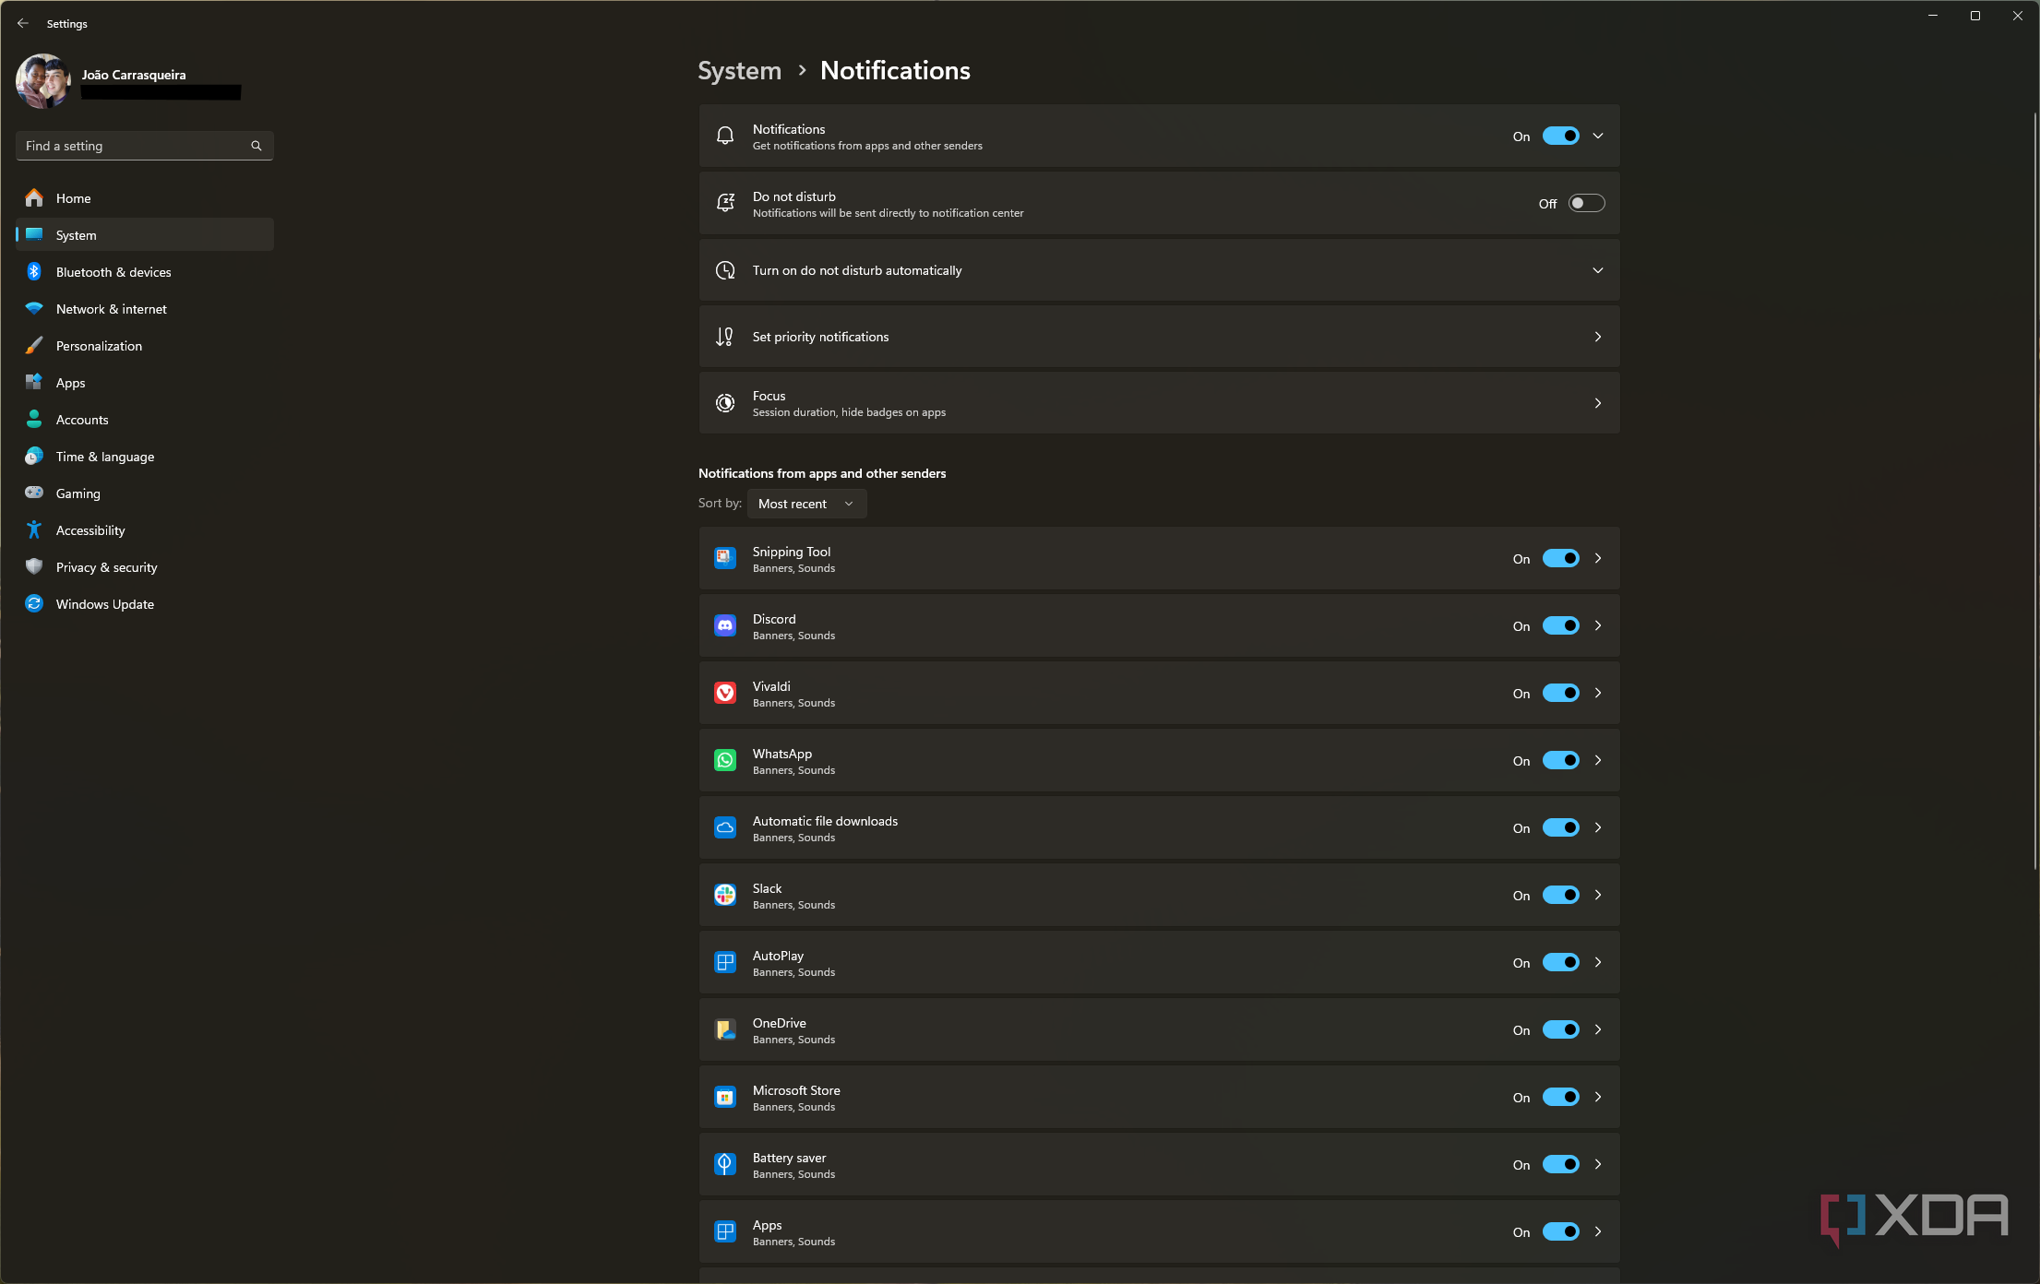Toggle WhatsApp notifications
Screen dimensions: 2040x1284
point(1560,760)
